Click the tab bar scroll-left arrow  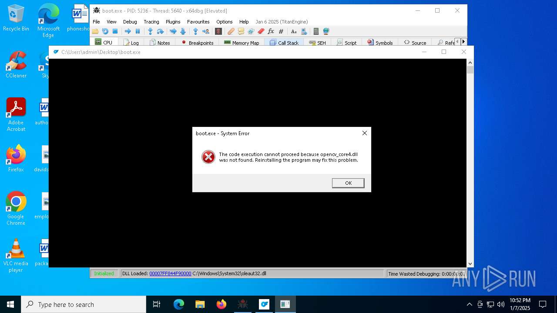(x=457, y=42)
